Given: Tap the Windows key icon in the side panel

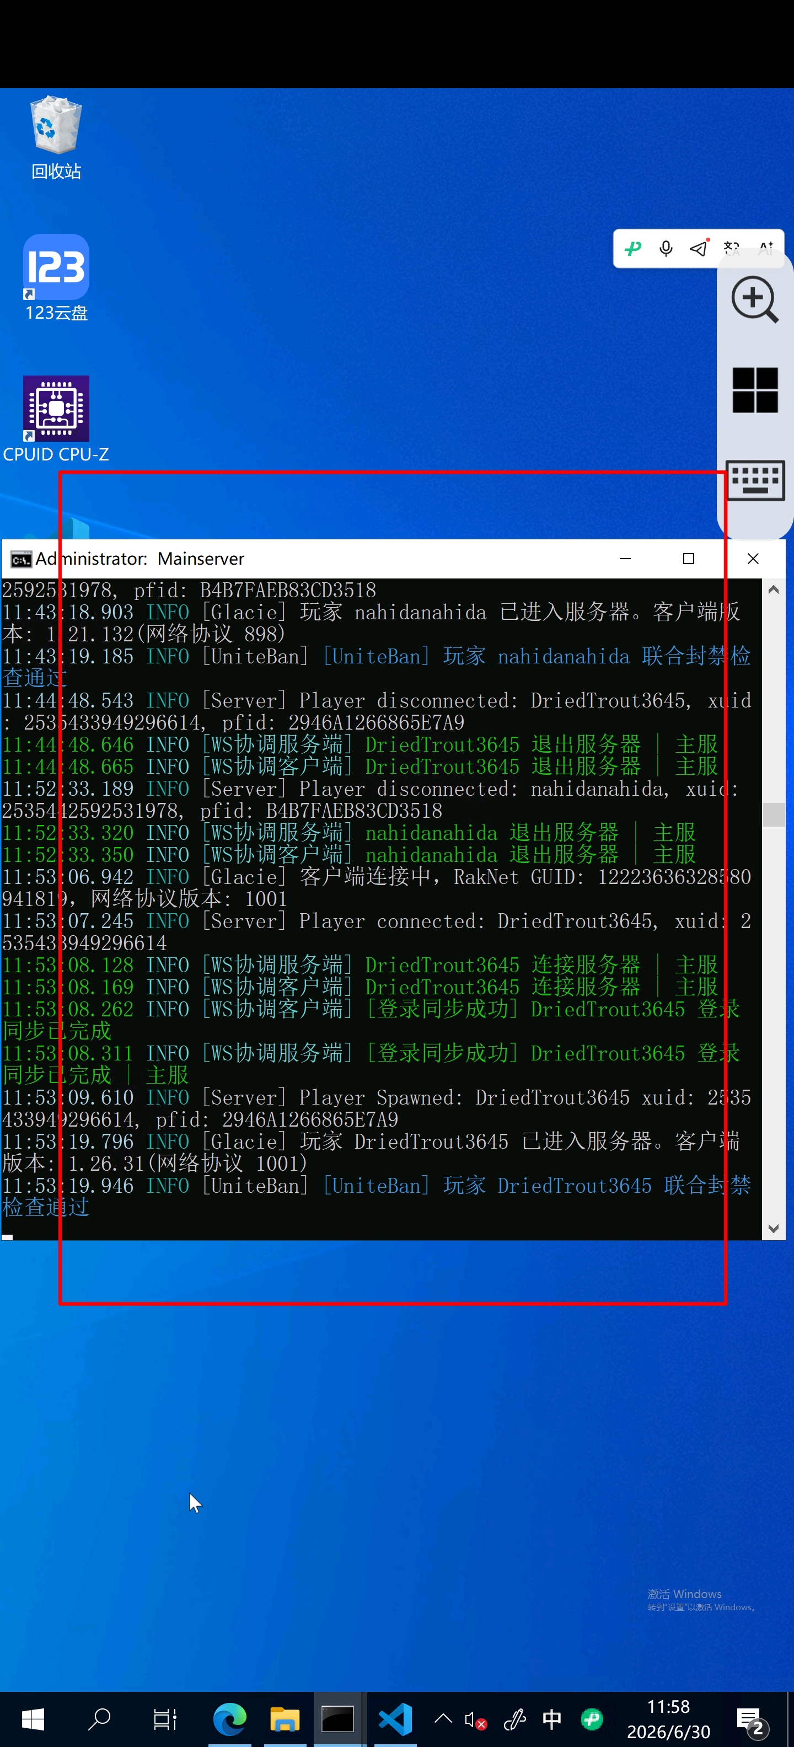Looking at the screenshot, I should point(755,390).
